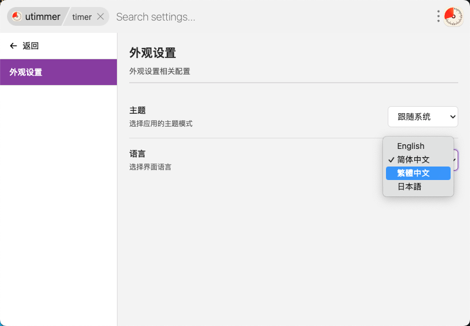Click the checkmark beside 简体中文
Image resolution: width=470 pixels, height=326 pixels.
coord(391,159)
